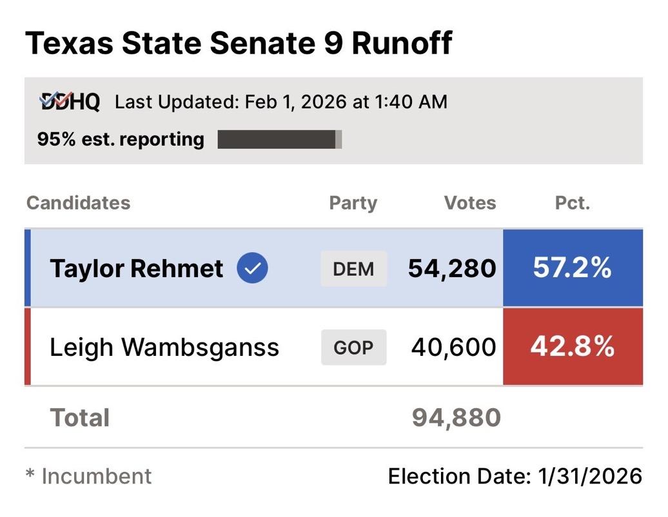This screenshot has height=517, width=668.
Task: Click the Votes column header
Action: [470, 203]
